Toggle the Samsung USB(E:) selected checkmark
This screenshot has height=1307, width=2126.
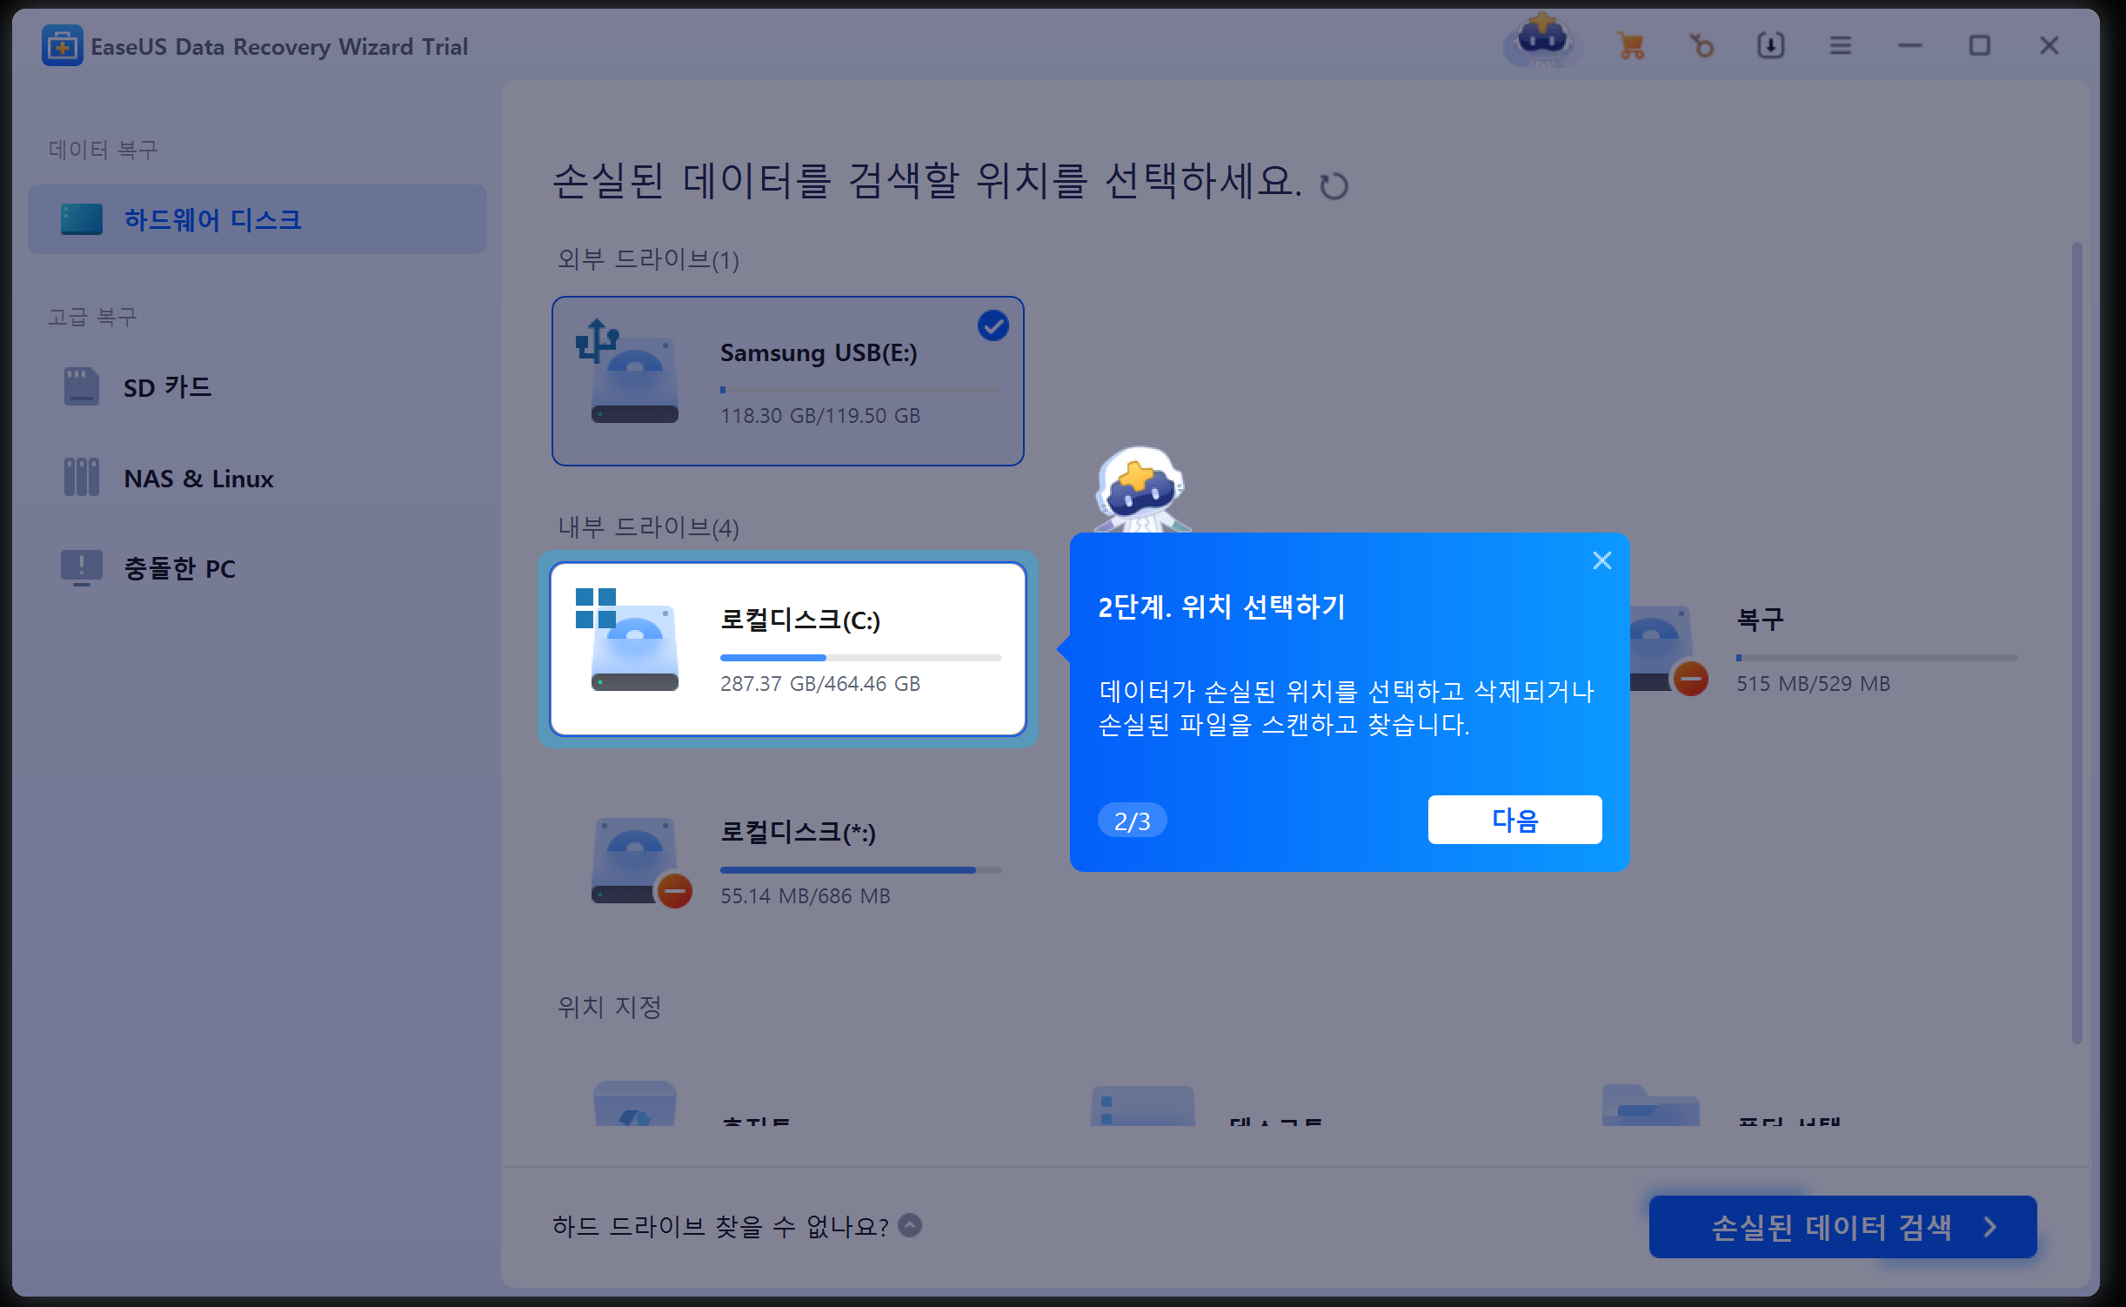[x=993, y=326]
